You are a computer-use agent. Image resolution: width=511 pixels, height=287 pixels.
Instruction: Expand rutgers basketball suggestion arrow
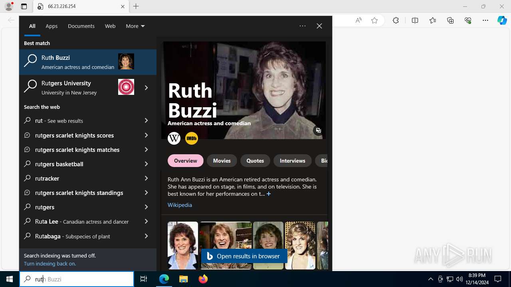[146, 164]
